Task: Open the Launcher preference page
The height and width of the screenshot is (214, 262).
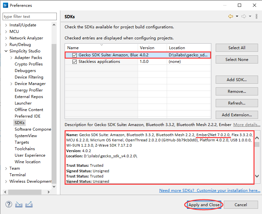Action: click(23, 103)
